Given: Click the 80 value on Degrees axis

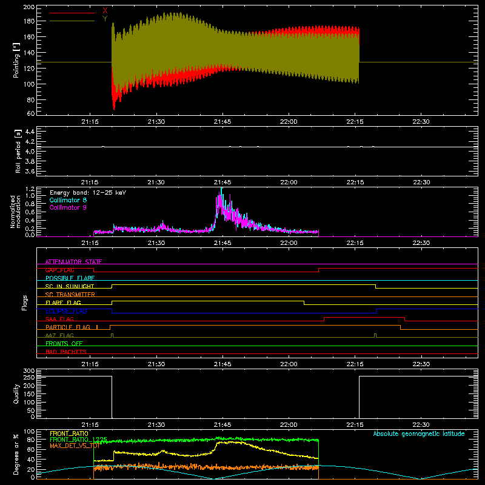Looking at the screenshot, I should click(x=31, y=439).
